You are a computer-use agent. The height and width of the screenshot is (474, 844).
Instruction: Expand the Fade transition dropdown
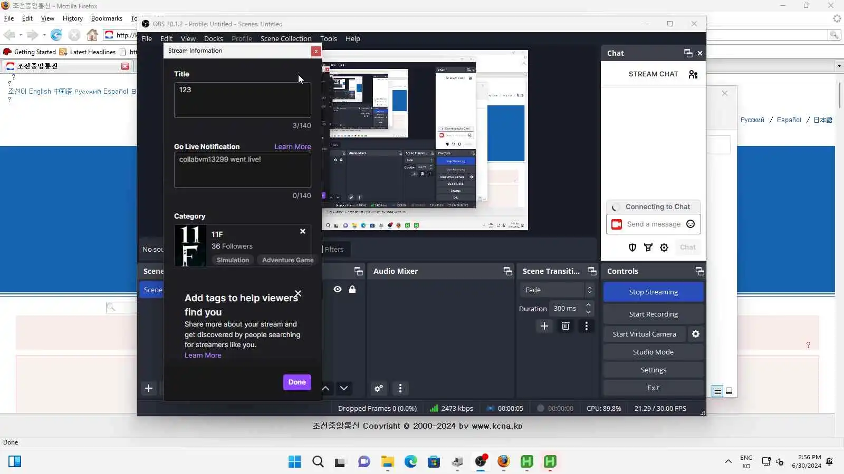click(x=557, y=290)
